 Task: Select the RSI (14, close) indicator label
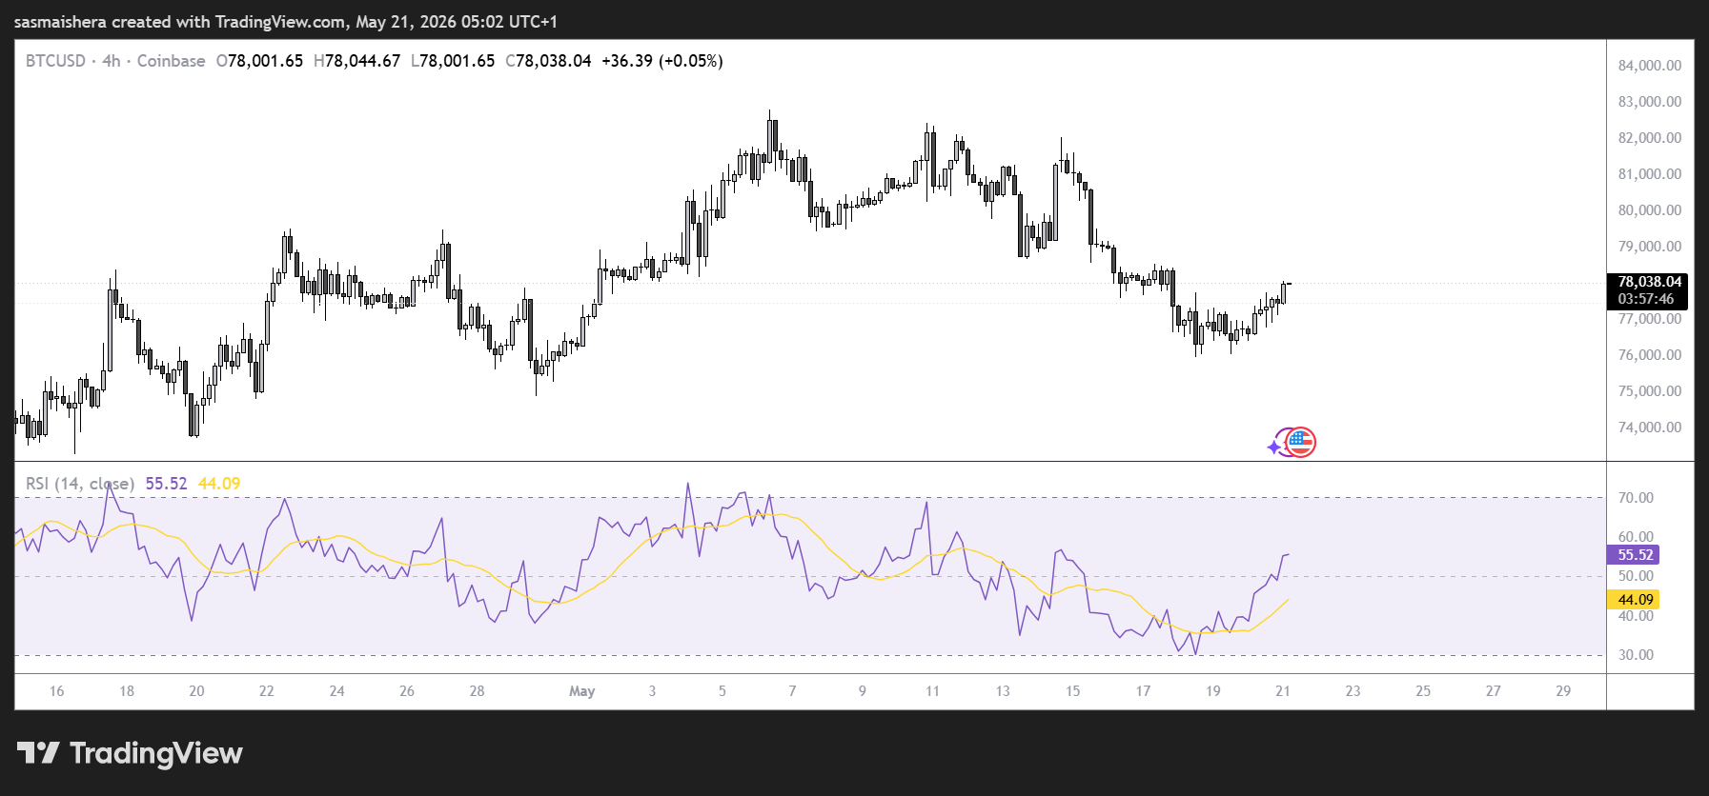pyautogui.click(x=80, y=484)
